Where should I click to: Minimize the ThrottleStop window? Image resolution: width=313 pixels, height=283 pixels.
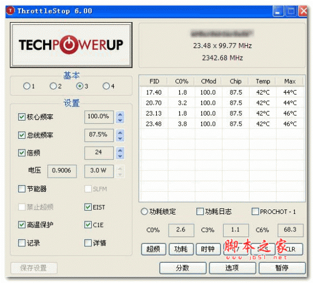click(278, 11)
